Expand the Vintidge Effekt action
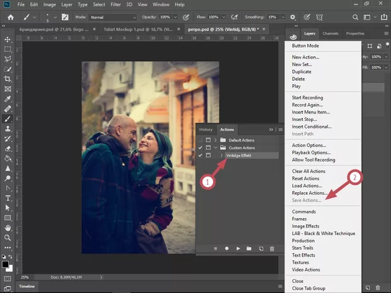 click(221, 155)
